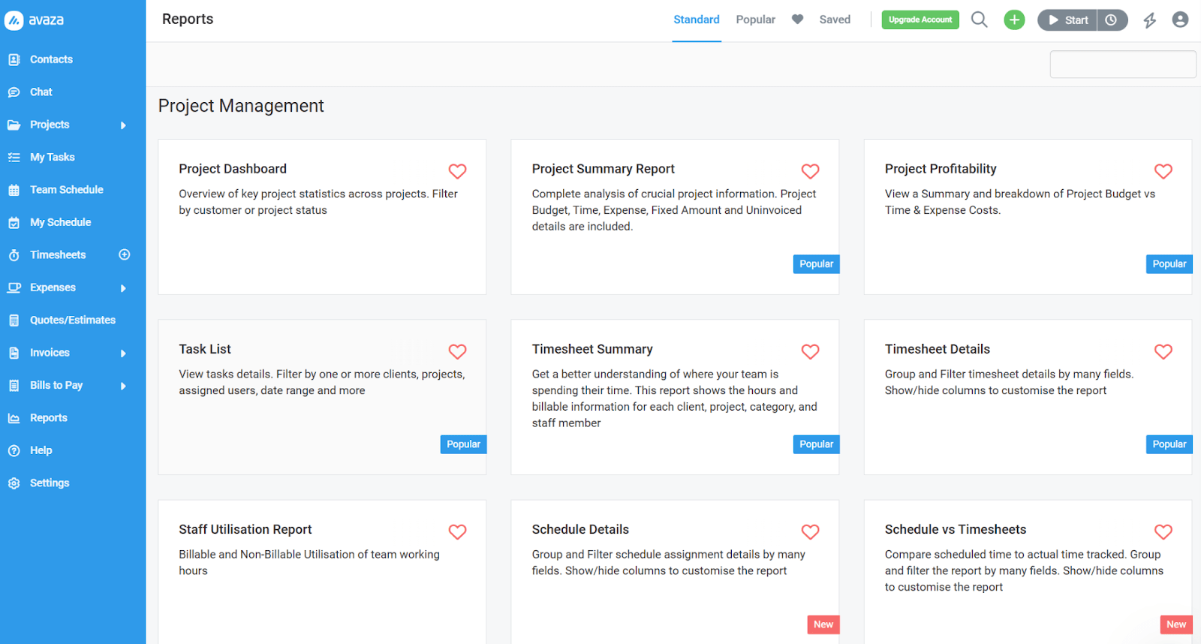The width and height of the screenshot is (1201, 644).
Task: Click the green quick add plus icon
Action: coord(1014,20)
